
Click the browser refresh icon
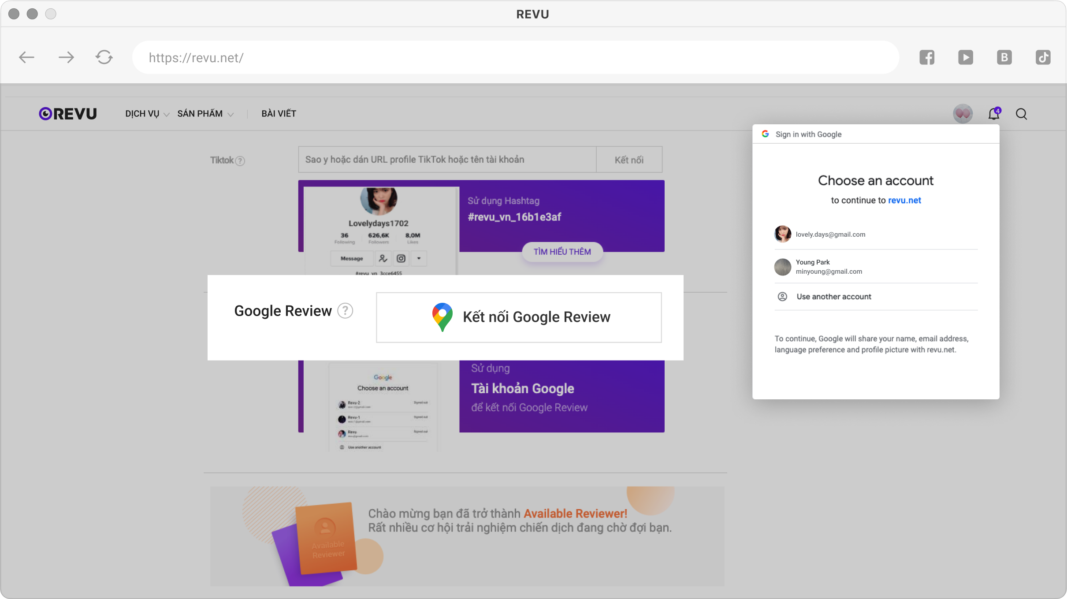[x=104, y=57]
